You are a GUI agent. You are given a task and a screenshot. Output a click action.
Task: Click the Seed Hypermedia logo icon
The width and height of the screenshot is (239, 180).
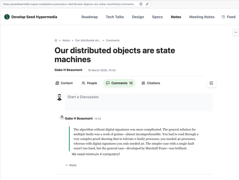pyautogui.click(x=7, y=17)
